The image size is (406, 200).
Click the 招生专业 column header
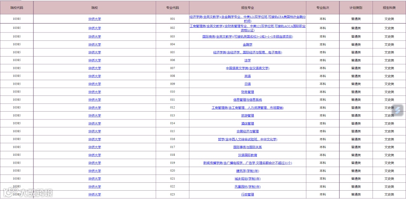pyautogui.click(x=247, y=8)
